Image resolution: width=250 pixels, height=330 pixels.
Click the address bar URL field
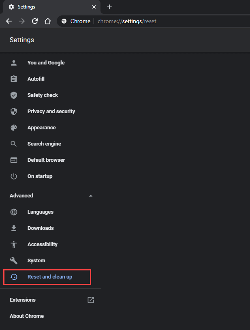coord(162,21)
